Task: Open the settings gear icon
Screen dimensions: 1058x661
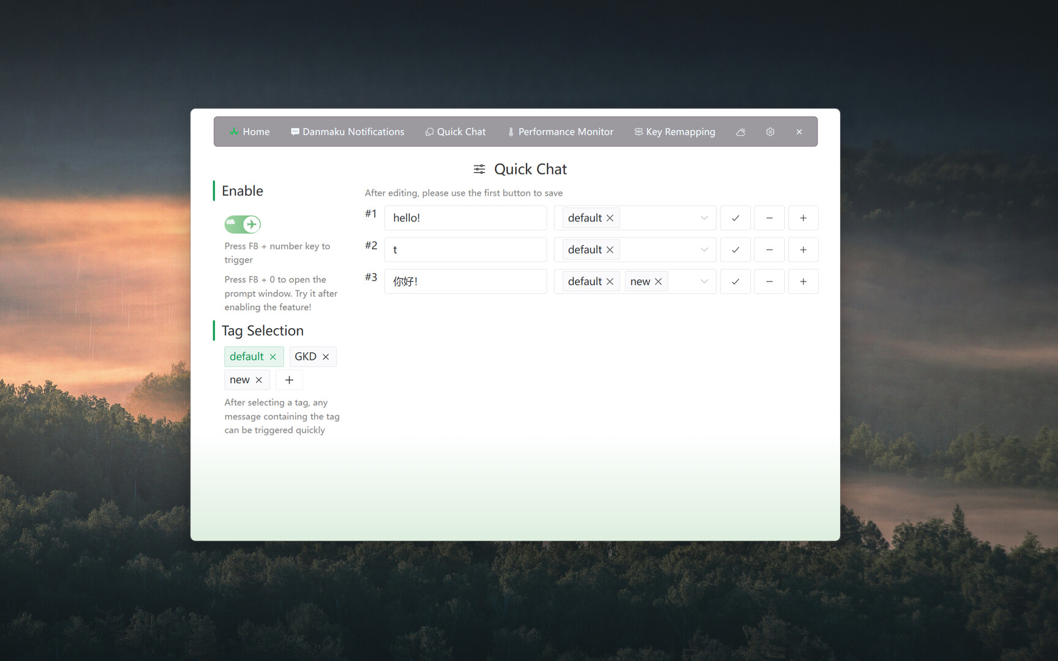Action: [770, 132]
